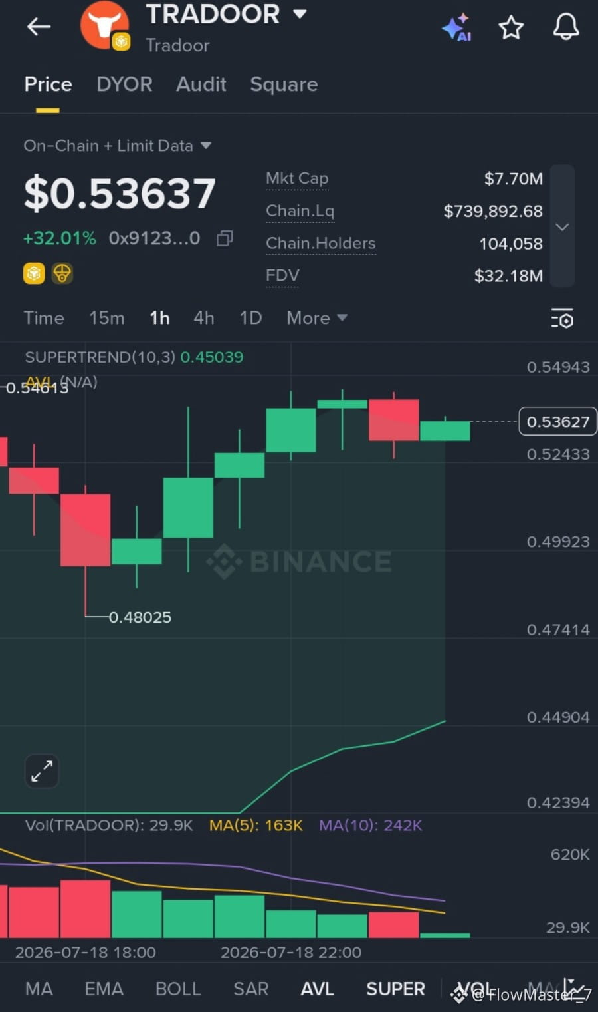Screen dimensions: 598x1012
Task: Toggle the VOL indicator
Action: point(476,989)
